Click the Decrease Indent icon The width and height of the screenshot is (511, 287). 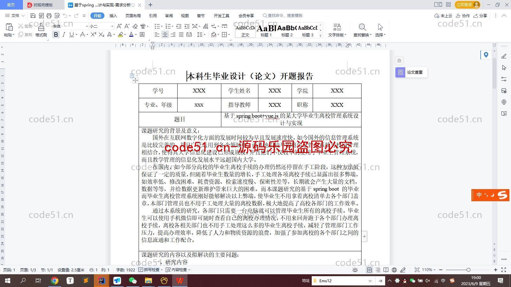(x=179, y=26)
